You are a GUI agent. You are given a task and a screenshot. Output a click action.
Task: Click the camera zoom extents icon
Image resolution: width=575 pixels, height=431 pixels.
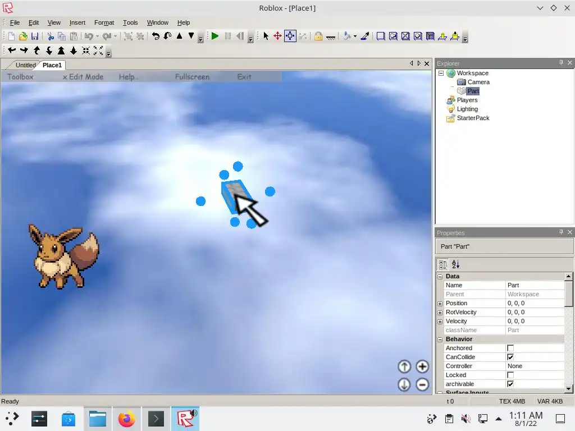coord(98,50)
